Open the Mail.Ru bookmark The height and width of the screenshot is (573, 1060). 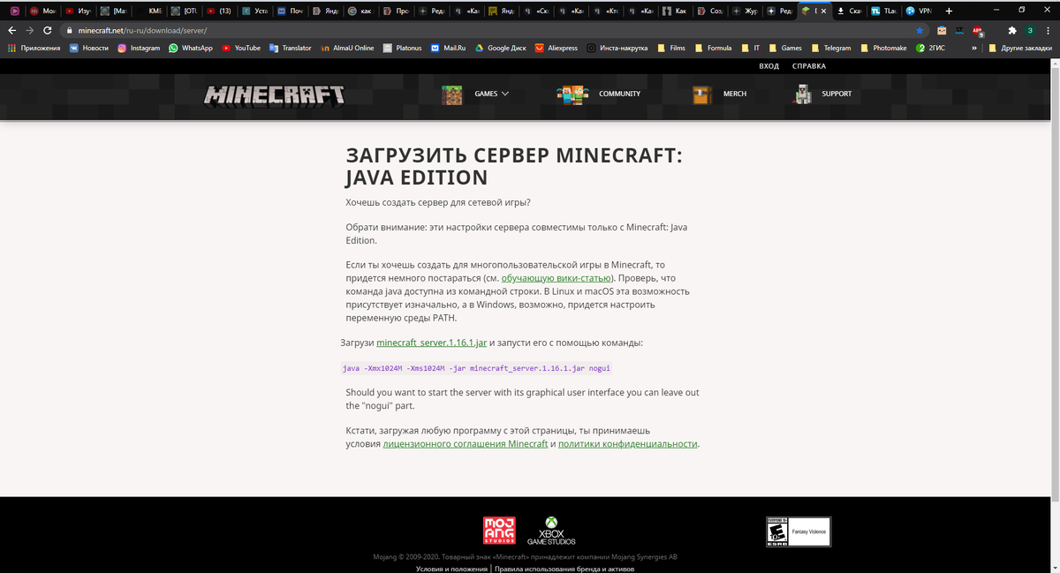449,48
